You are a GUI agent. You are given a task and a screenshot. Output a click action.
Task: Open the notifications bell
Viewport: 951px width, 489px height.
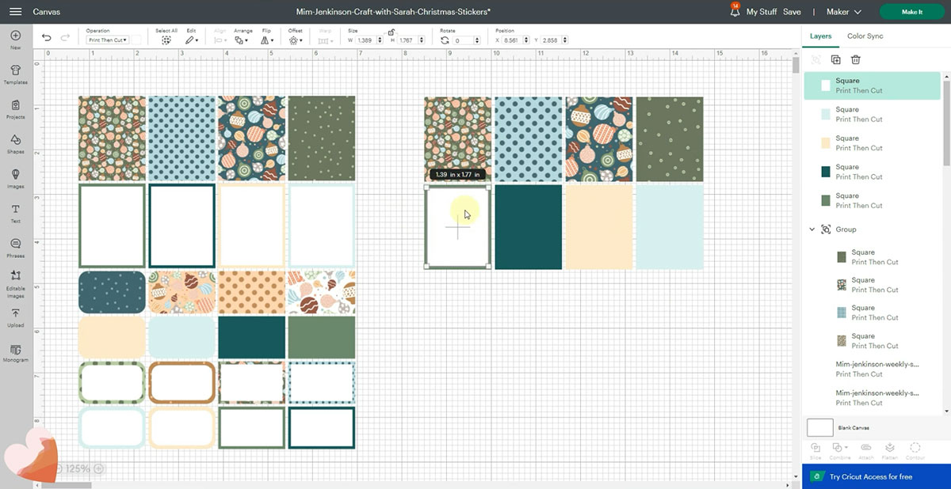(x=735, y=12)
